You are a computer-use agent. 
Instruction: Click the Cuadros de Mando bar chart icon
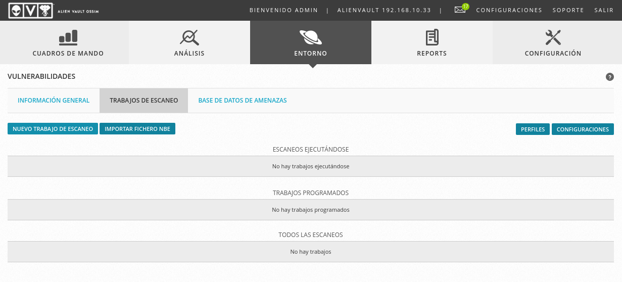point(68,37)
